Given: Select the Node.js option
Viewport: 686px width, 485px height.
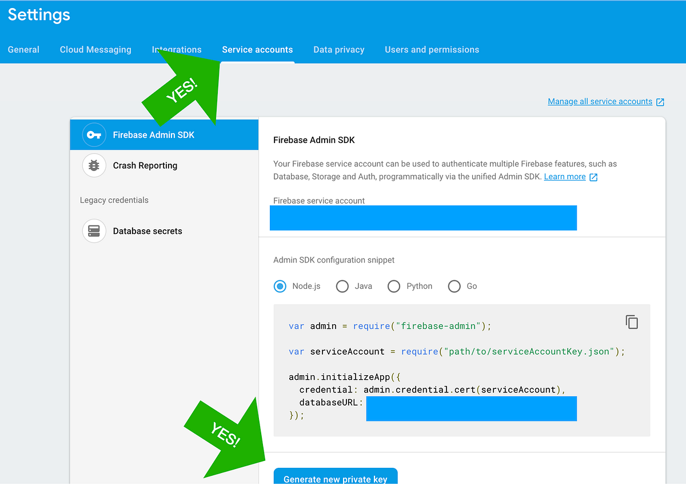Looking at the screenshot, I should [x=280, y=286].
